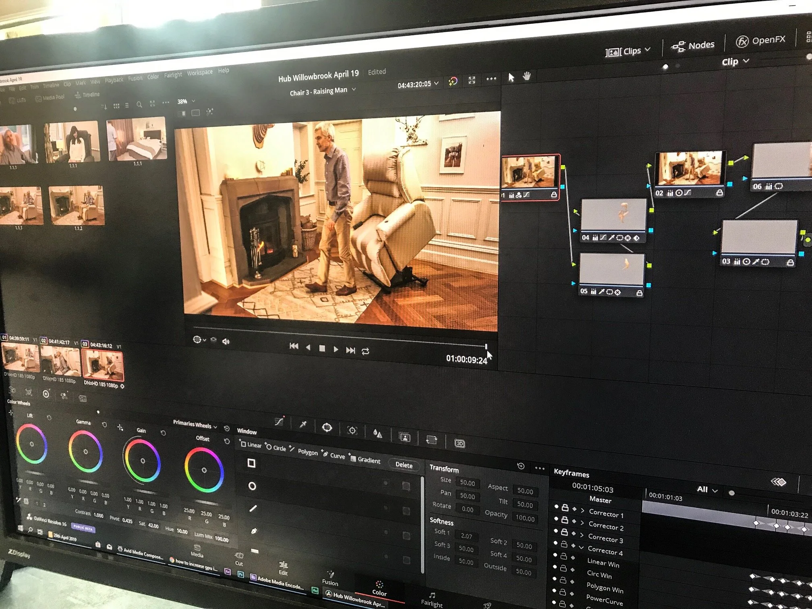Open the Curves palette icon

279,422
